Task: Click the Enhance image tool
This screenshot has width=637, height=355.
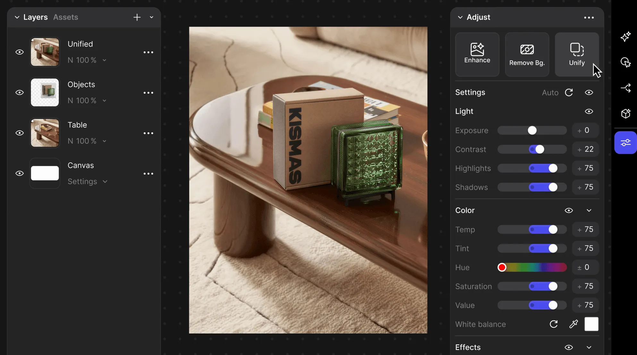Action: tap(477, 54)
